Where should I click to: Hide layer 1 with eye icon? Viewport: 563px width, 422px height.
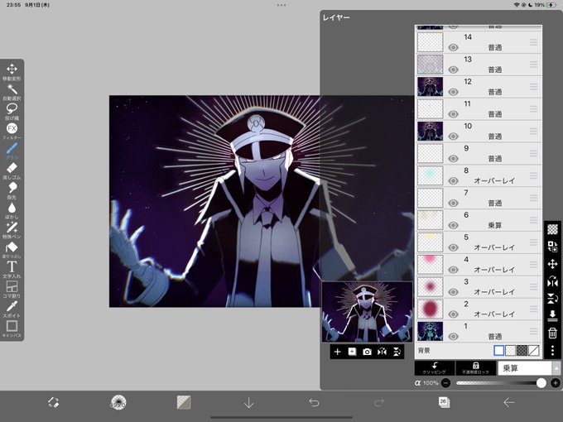453,337
